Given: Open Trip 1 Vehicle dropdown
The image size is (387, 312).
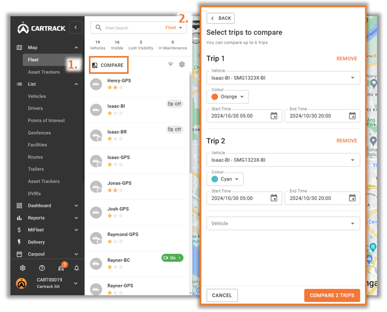Looking at the screenshot, I should (x=283, y=78).
